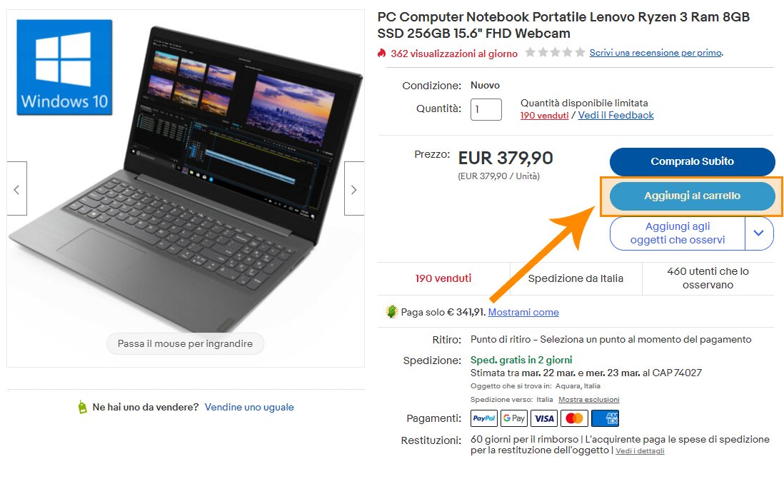This screenshot has width=784, height=479.
Task: Show the previous product image
Action: click(16, 188)
